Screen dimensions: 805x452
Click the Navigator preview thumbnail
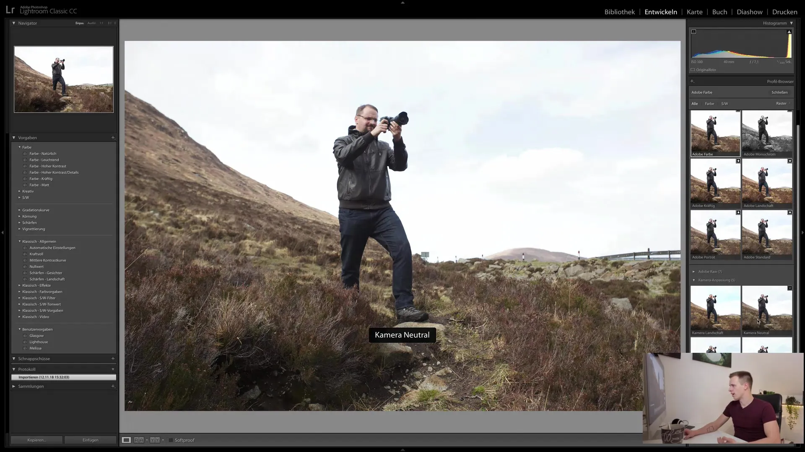coord(64,79)
